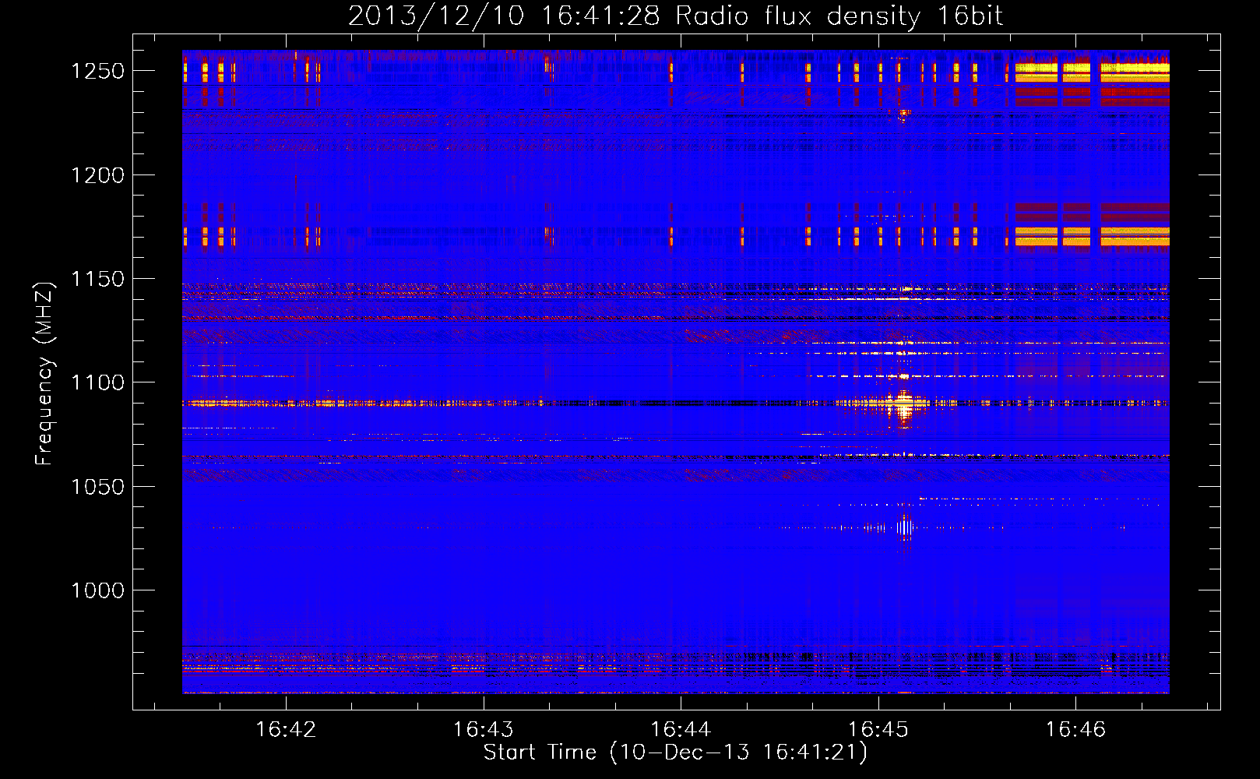Click the 16:43 time tick label
1260x779 pixels.
click(484, 729)
